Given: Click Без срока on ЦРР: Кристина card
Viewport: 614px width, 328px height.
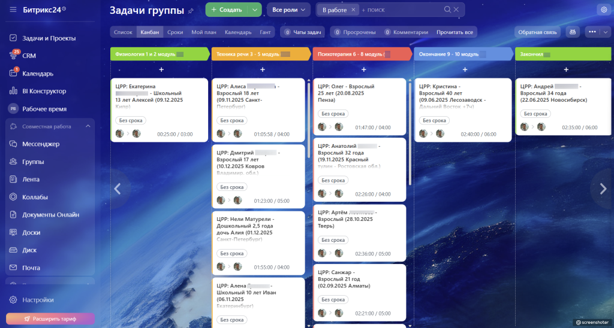Looking at the screenshot, I should pyautogui.click(x=434, y=120).
